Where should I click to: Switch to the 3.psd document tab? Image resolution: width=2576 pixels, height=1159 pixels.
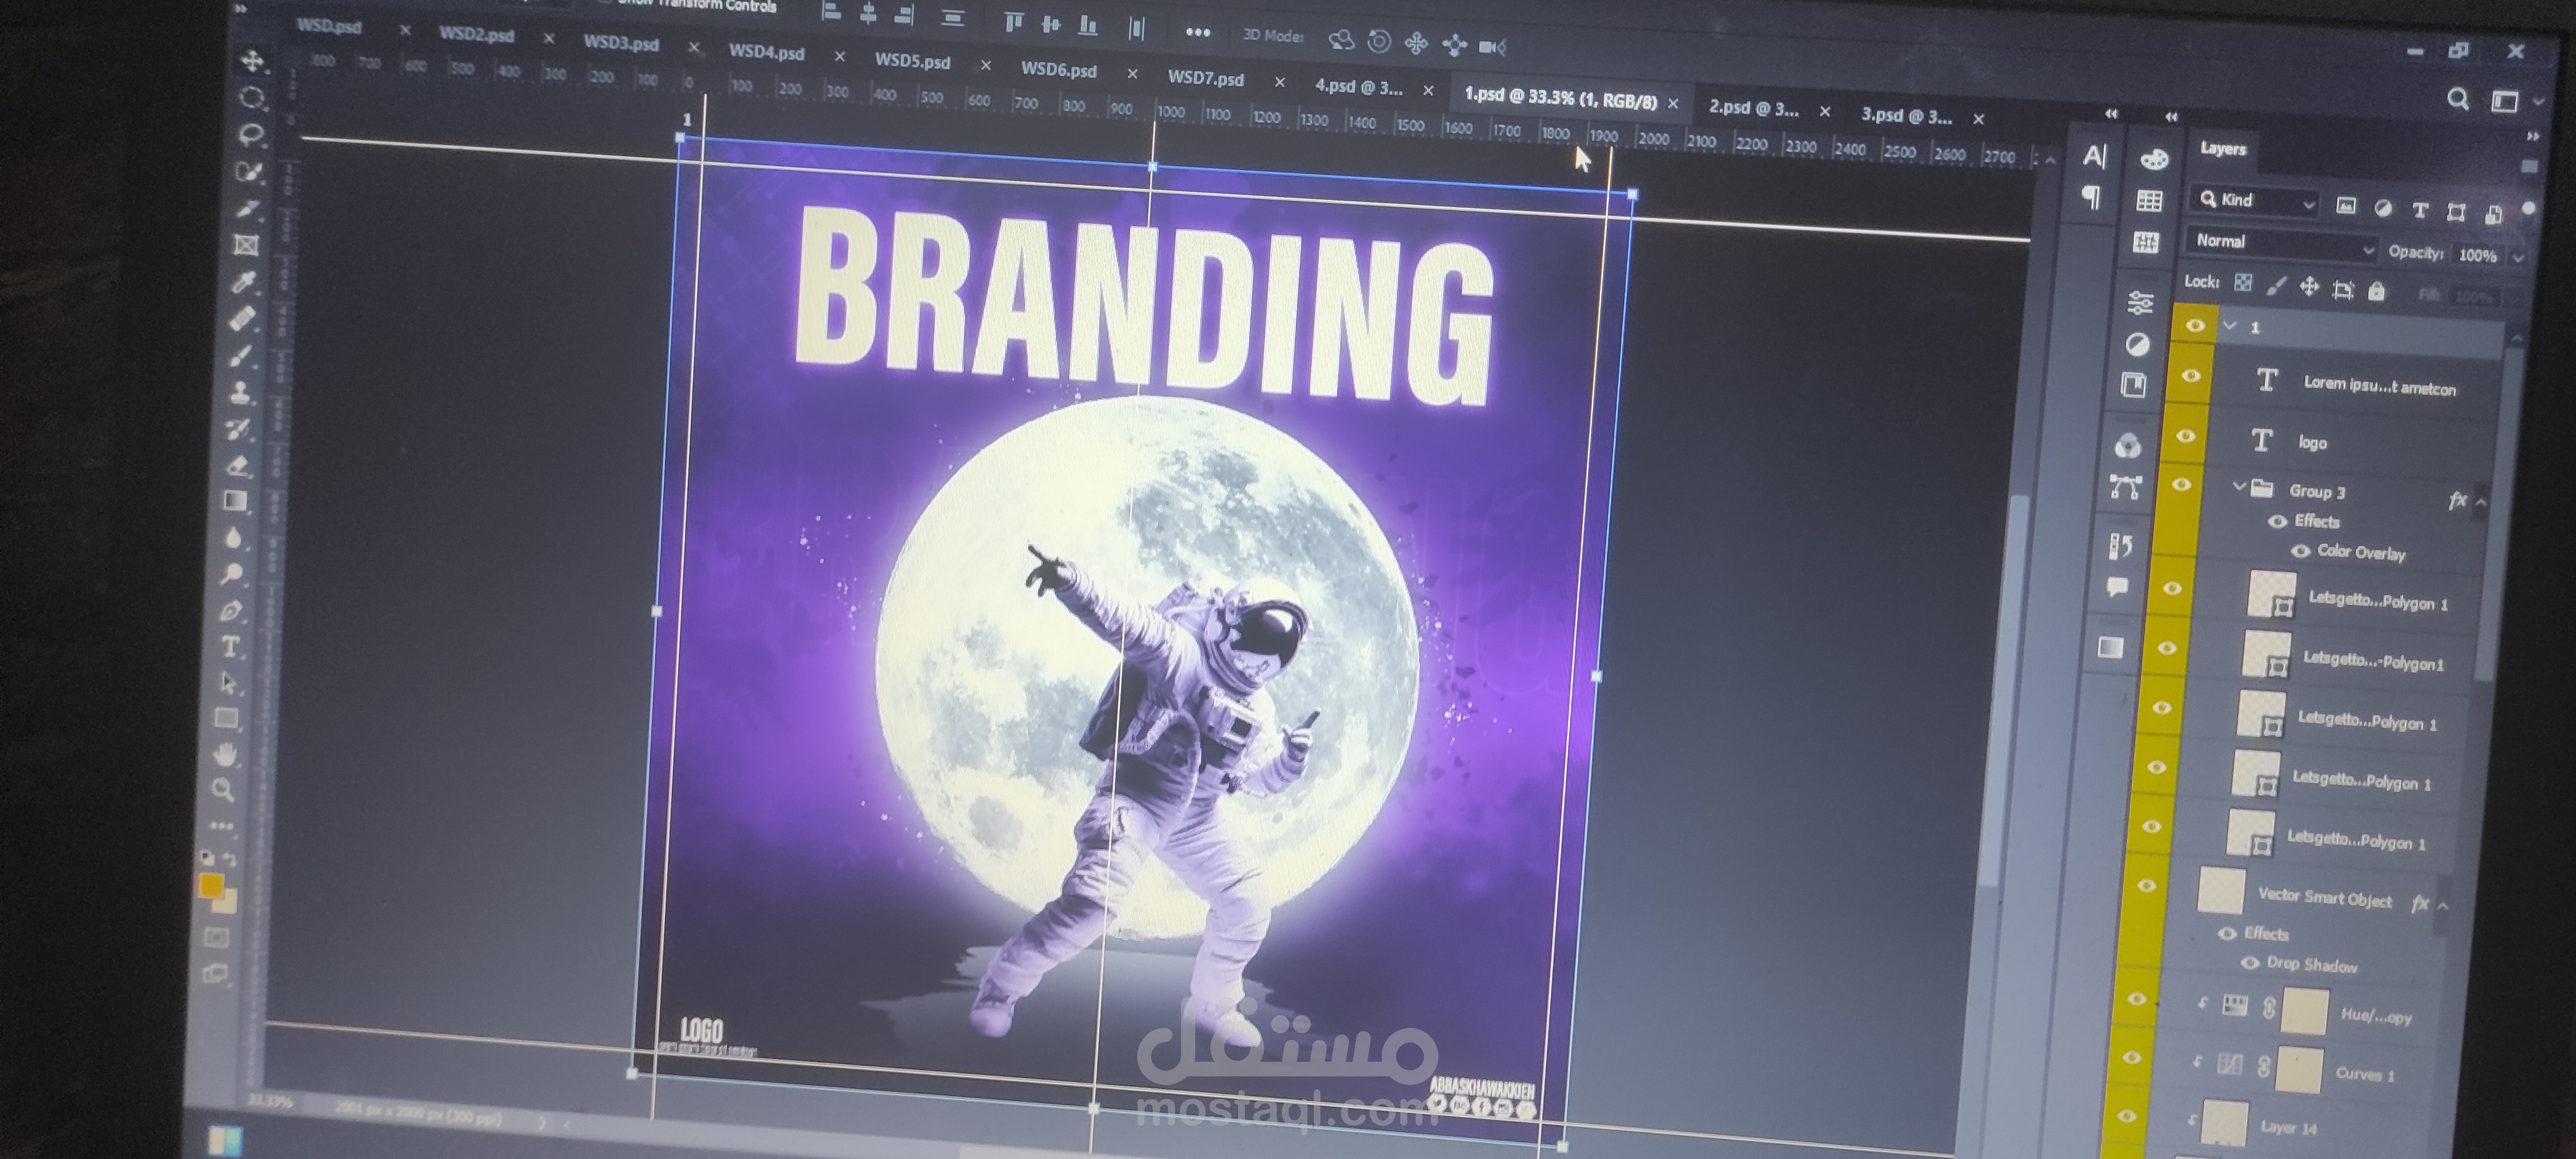pyautogui.click(x=1906, y=116)
